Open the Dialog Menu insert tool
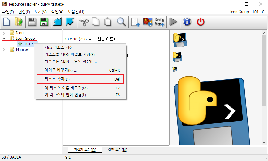This screenshot has height=161, width=268. 159,22
